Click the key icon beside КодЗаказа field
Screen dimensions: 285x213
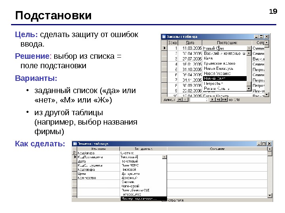pos(74,153)
